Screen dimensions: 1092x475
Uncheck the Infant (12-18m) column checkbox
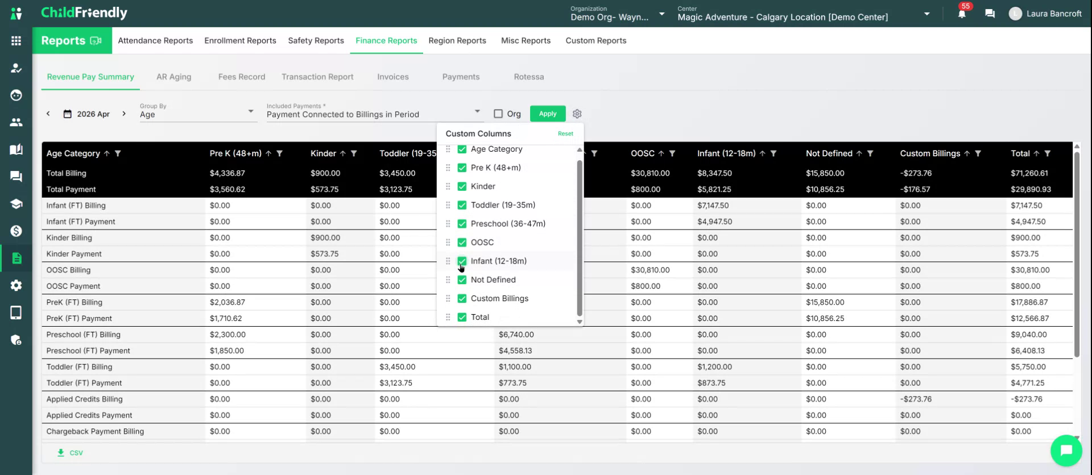(462, 261)
